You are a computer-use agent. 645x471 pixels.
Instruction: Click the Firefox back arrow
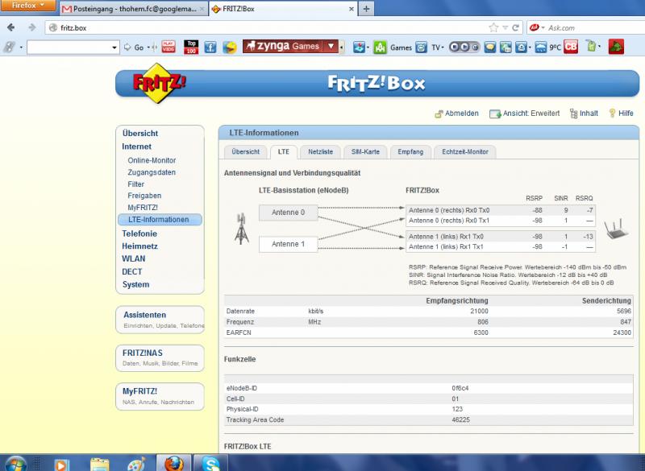[x=11, y=27]
